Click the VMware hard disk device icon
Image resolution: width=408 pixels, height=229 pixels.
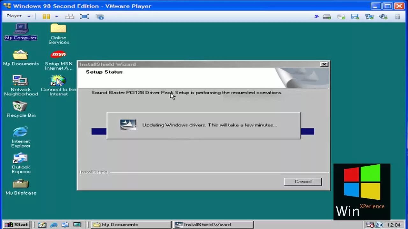point(327,17)
